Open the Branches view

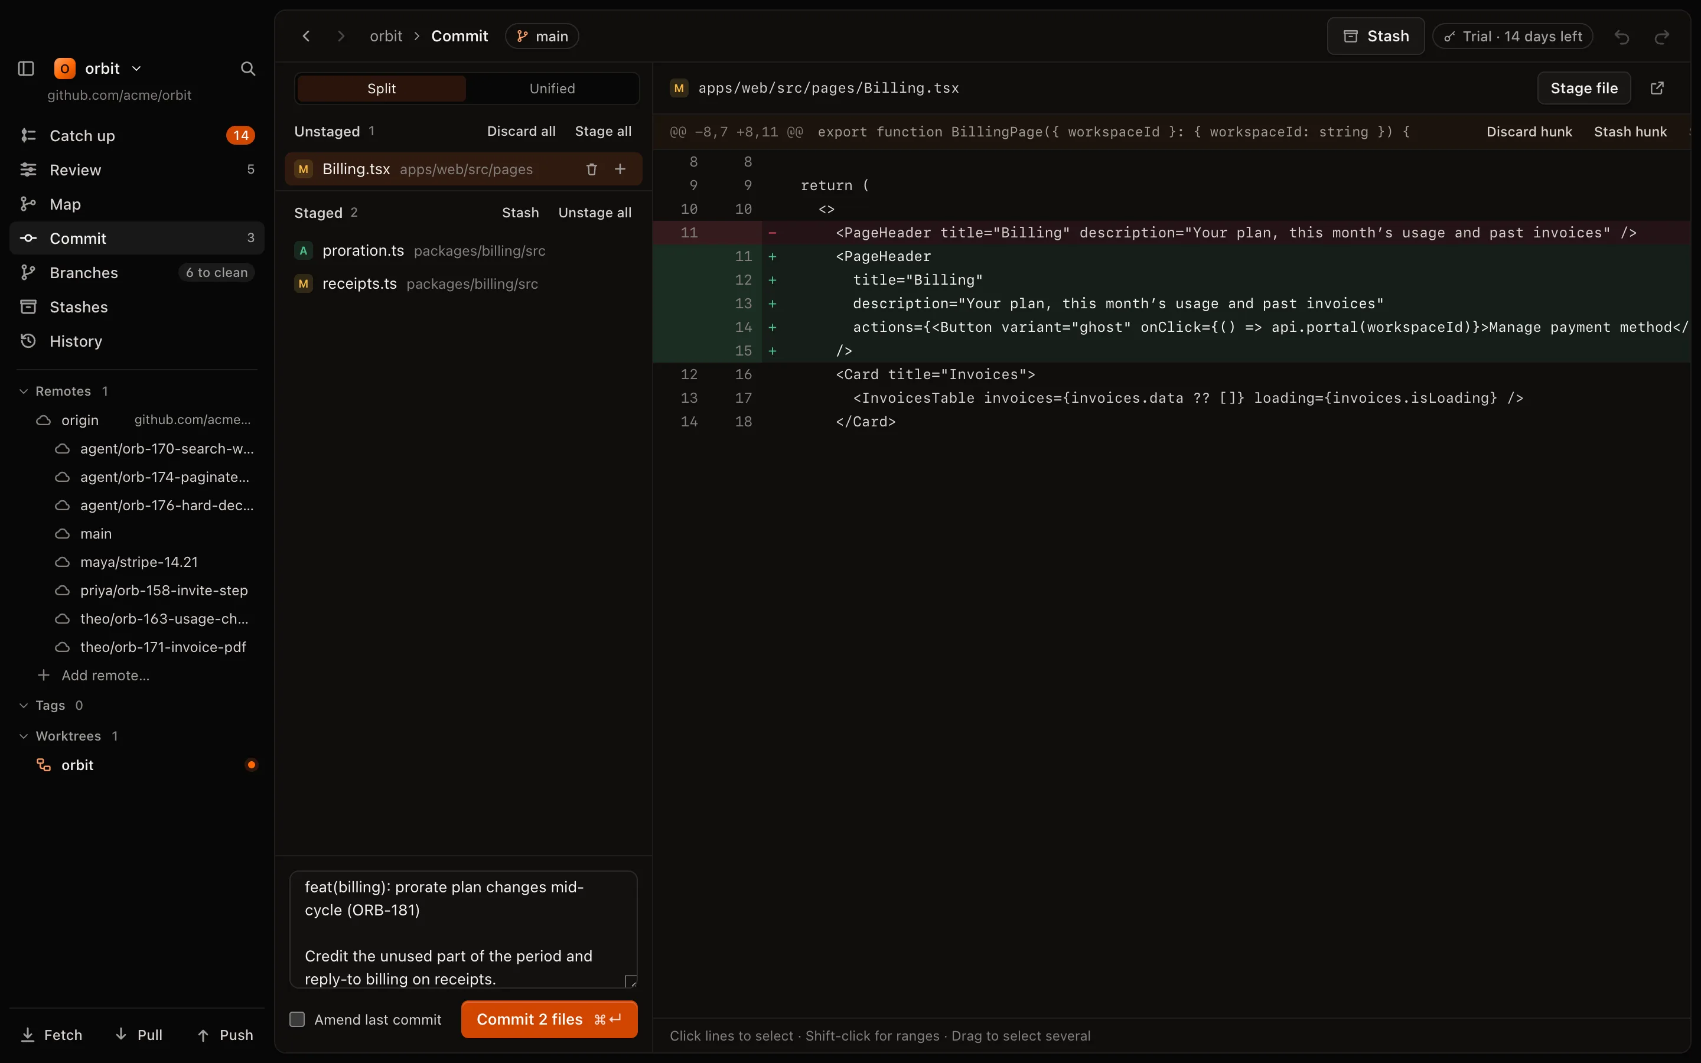point(137,272)
